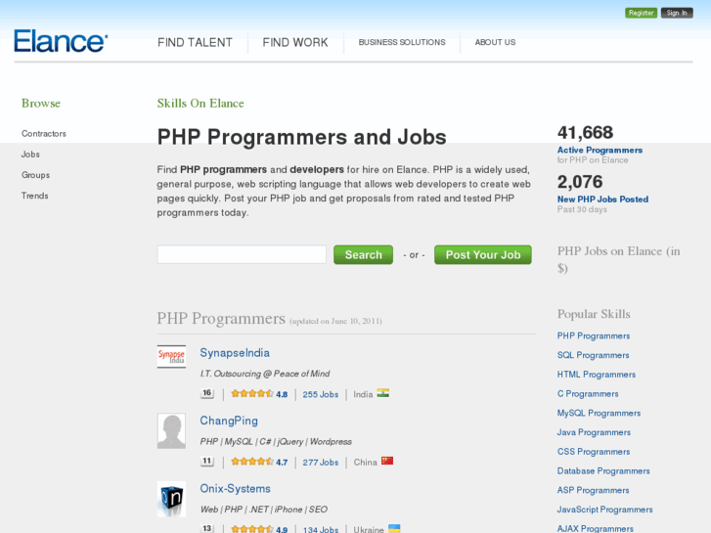Open the Business Solutions menu
The image size is (711, 533).
pyautogui.click(x=402, y=42)
